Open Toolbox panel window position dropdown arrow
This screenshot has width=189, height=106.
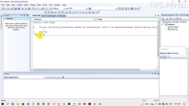tap(21, 16)
